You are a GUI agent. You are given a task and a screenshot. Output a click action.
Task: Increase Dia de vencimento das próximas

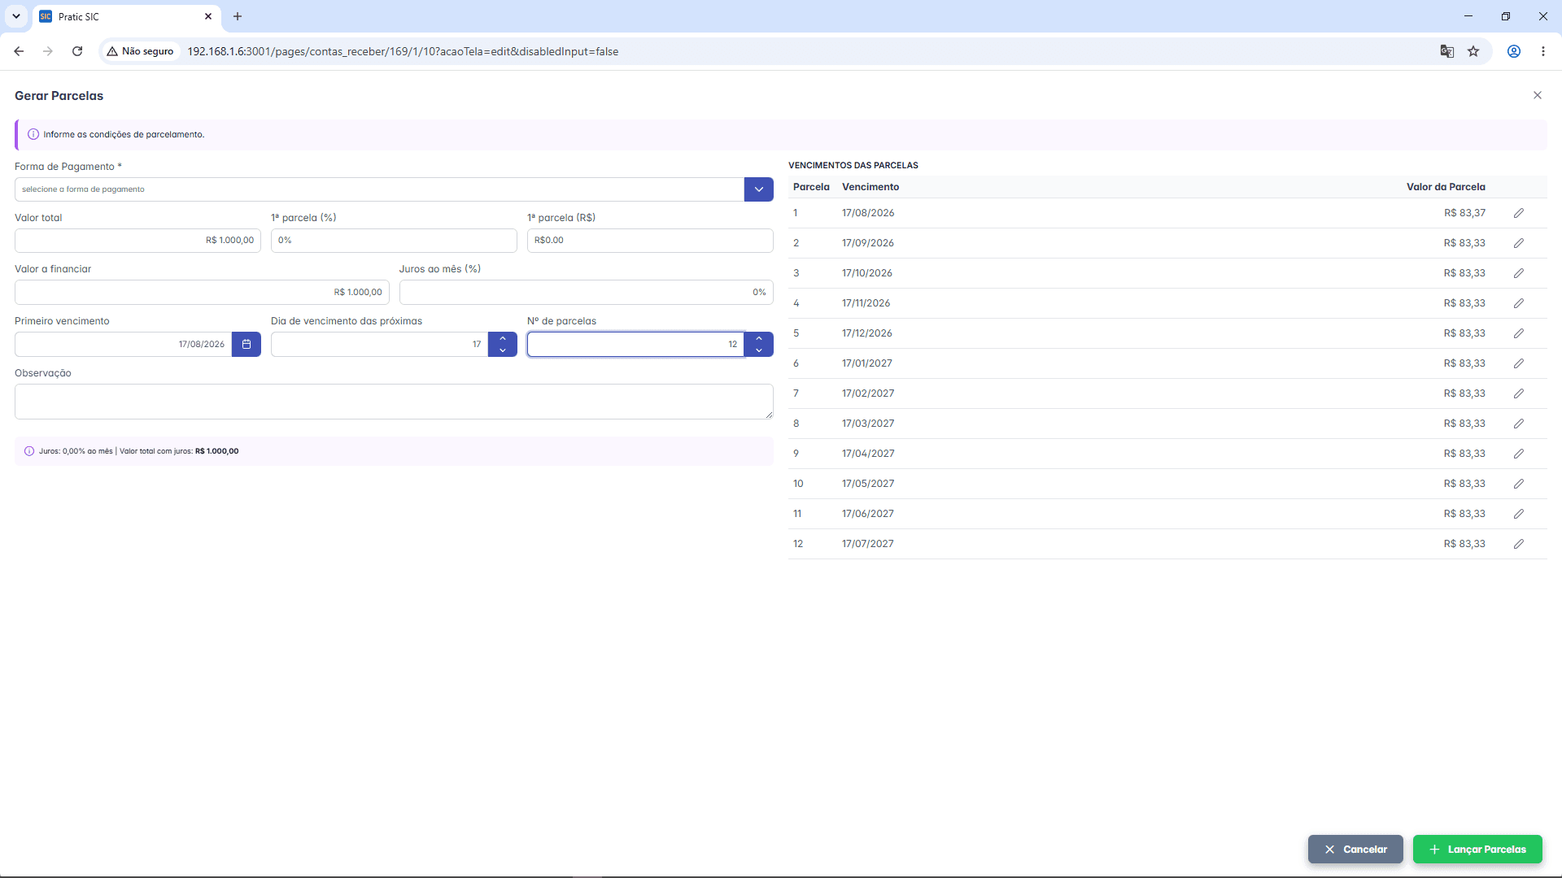tap(503, 338)
